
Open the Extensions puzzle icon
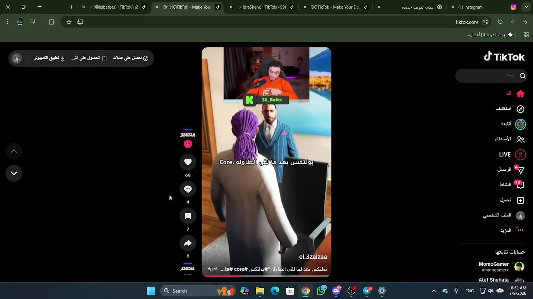pos(52,22)
